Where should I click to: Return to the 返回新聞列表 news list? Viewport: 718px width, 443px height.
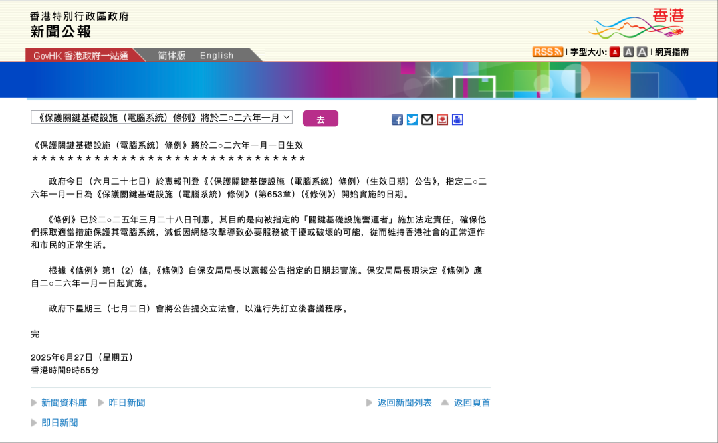404,402
